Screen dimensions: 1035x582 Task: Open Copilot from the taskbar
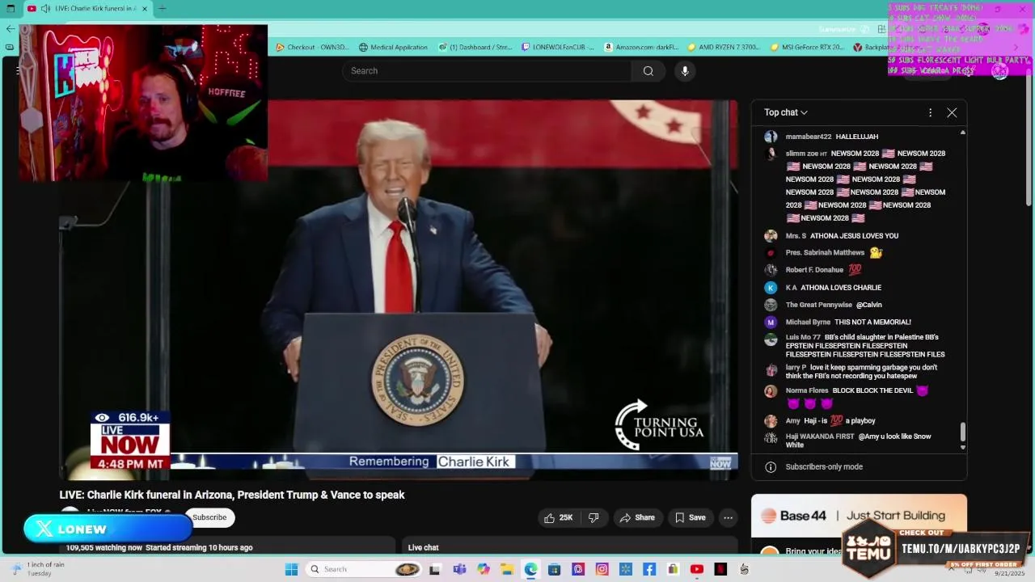pyautogui.click(x=484, y=569)
